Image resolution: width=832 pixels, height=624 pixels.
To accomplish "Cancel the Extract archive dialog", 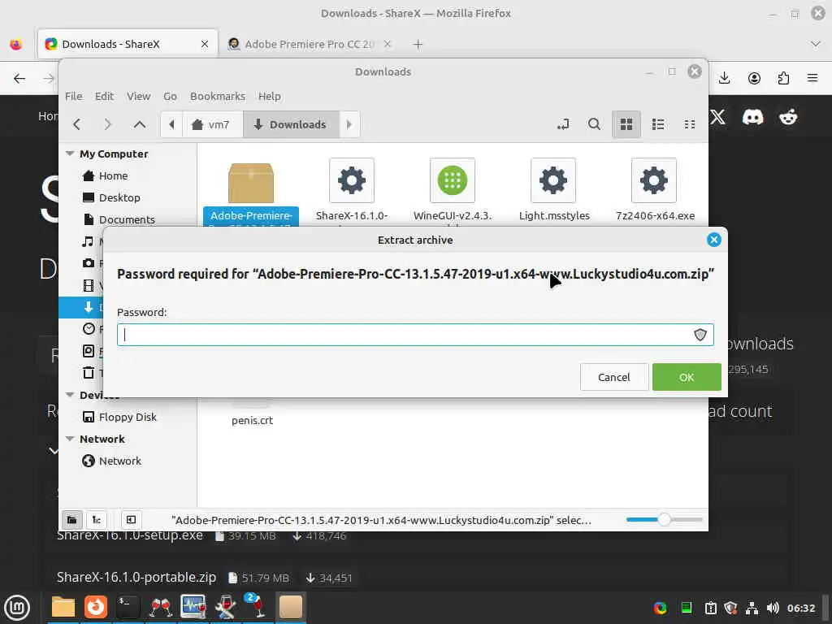I will (614, 377).
